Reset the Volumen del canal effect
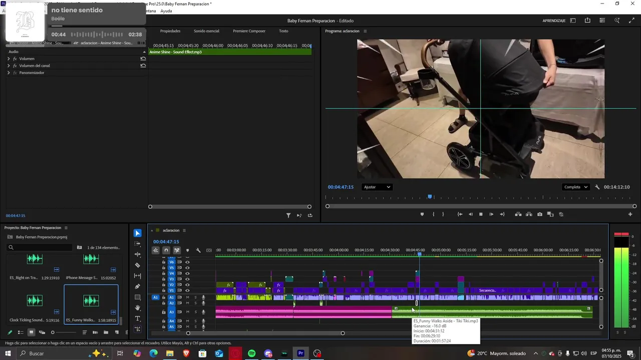 click(143, 65)
